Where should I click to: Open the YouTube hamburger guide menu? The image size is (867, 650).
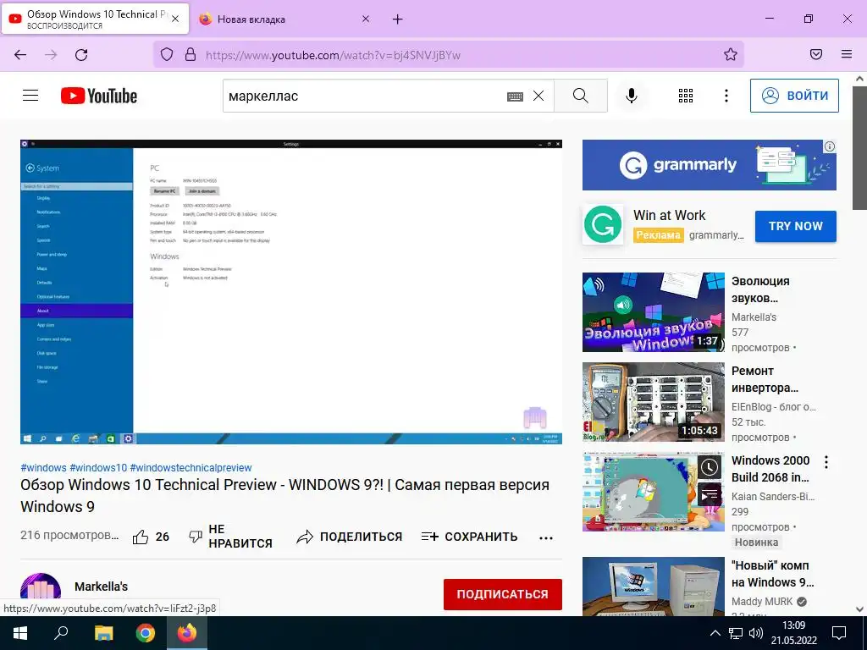coord(30,96)
